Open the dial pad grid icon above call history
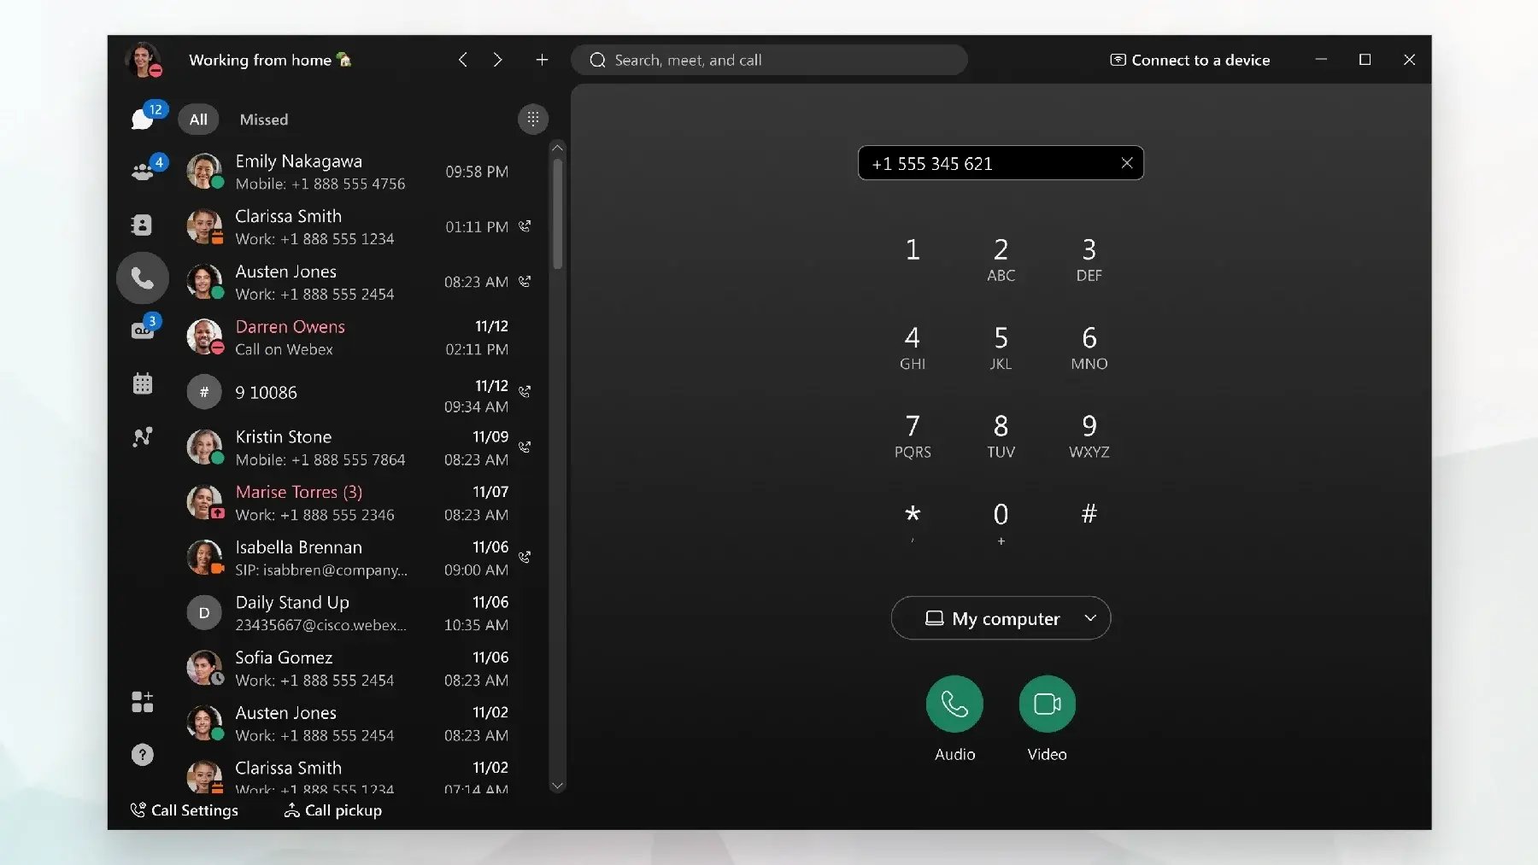1538x865 pixels. (532, 119)
